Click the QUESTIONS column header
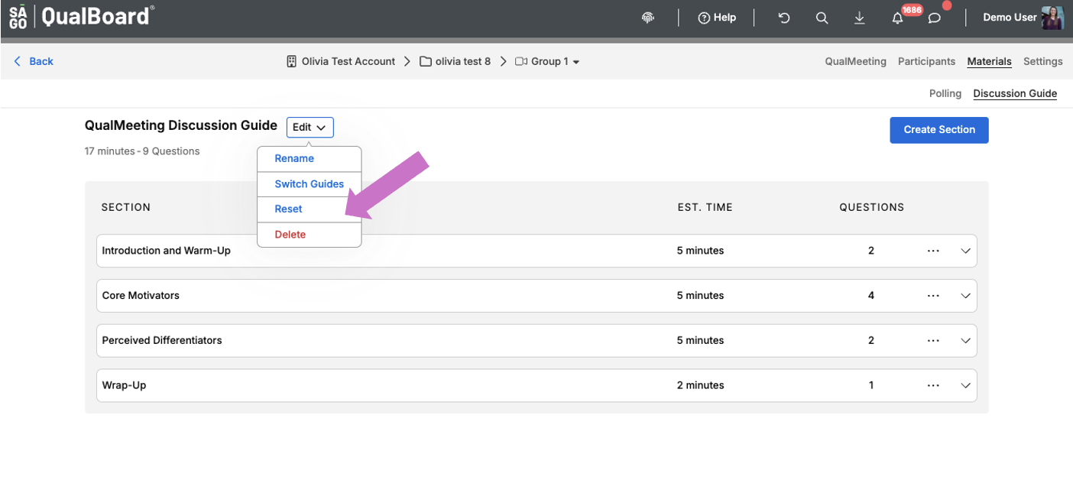 coord(872,207)
